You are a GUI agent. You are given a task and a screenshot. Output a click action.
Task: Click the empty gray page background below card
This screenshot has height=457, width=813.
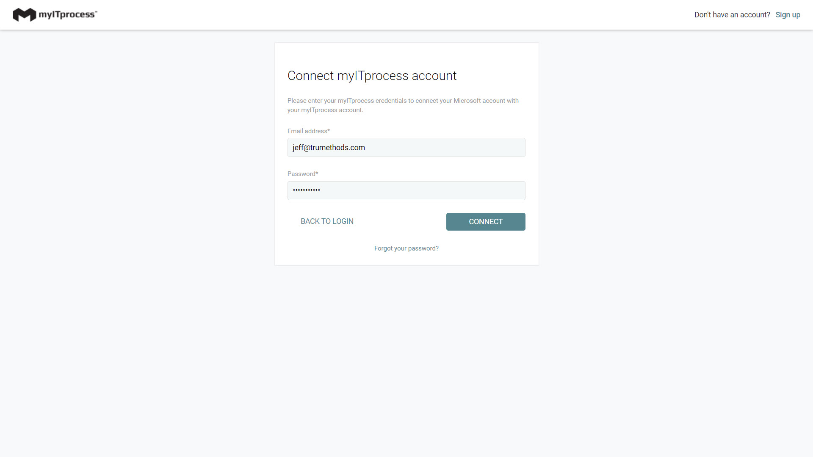[x=406, y=360]
